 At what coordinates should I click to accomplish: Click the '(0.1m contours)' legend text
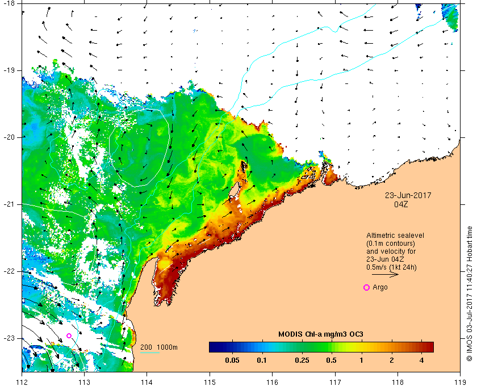click(390, 244)
